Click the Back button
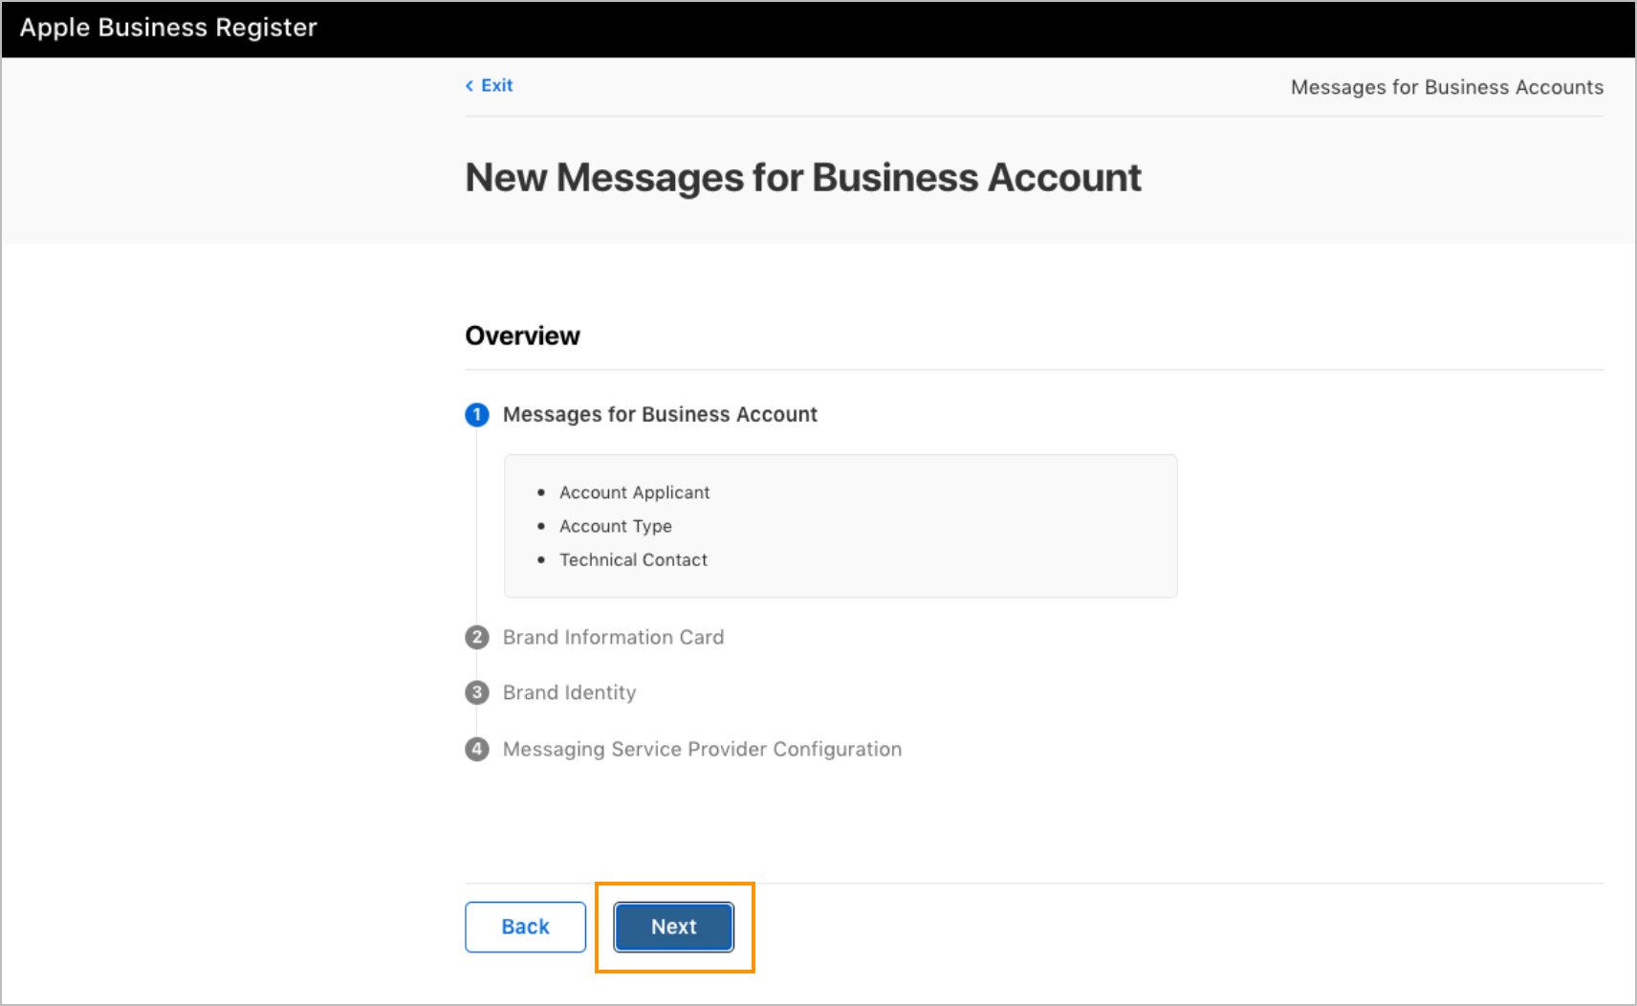This screenshot has width=1637, height=1006. point(525,927)
